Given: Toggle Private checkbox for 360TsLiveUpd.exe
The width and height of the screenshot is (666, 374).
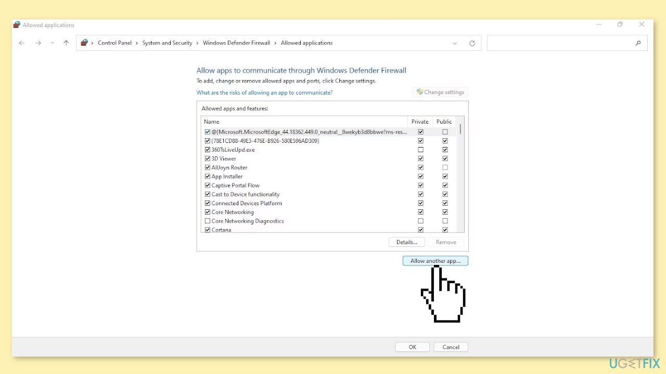Looking at the screenshot, I should (x=420, y=150).
